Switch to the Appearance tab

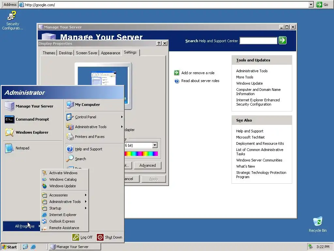[110, 53]
